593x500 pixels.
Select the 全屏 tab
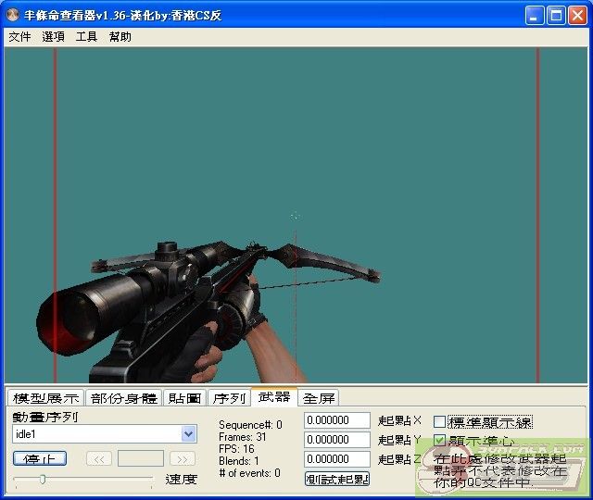coord(319,398)
